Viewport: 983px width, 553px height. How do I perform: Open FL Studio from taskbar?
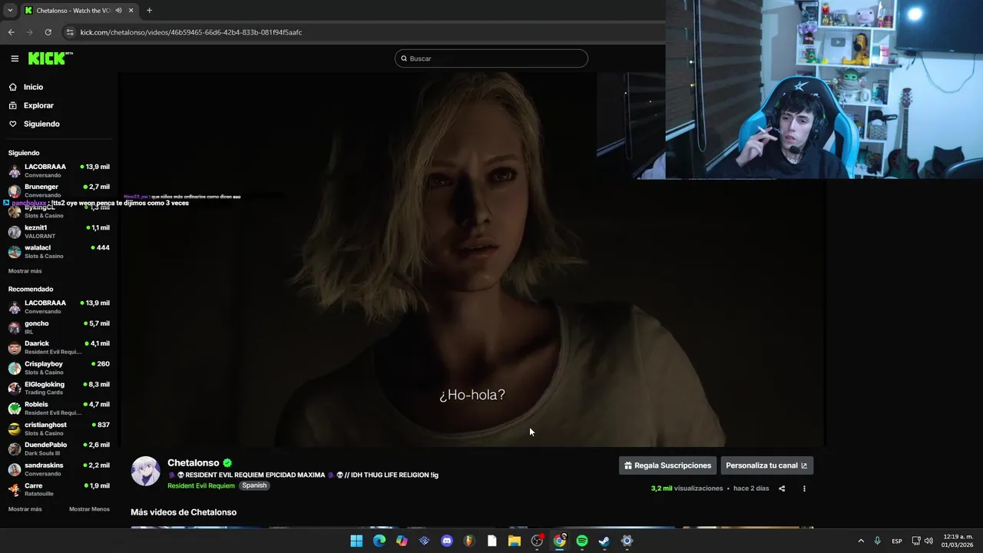[469, 541]
